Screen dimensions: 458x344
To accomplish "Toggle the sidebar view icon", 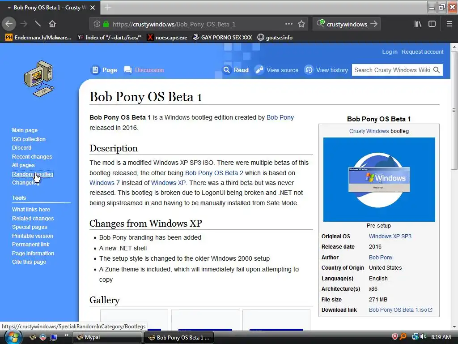I will pos(432,24).
